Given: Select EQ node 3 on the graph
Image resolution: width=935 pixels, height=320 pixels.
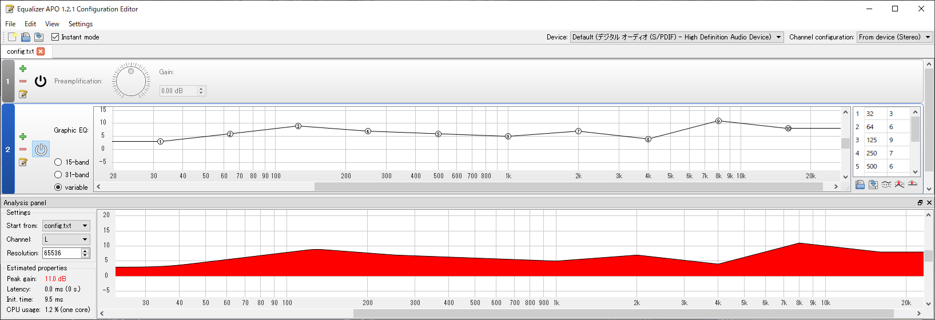Looking at the screenshot, I should (298, 126).
